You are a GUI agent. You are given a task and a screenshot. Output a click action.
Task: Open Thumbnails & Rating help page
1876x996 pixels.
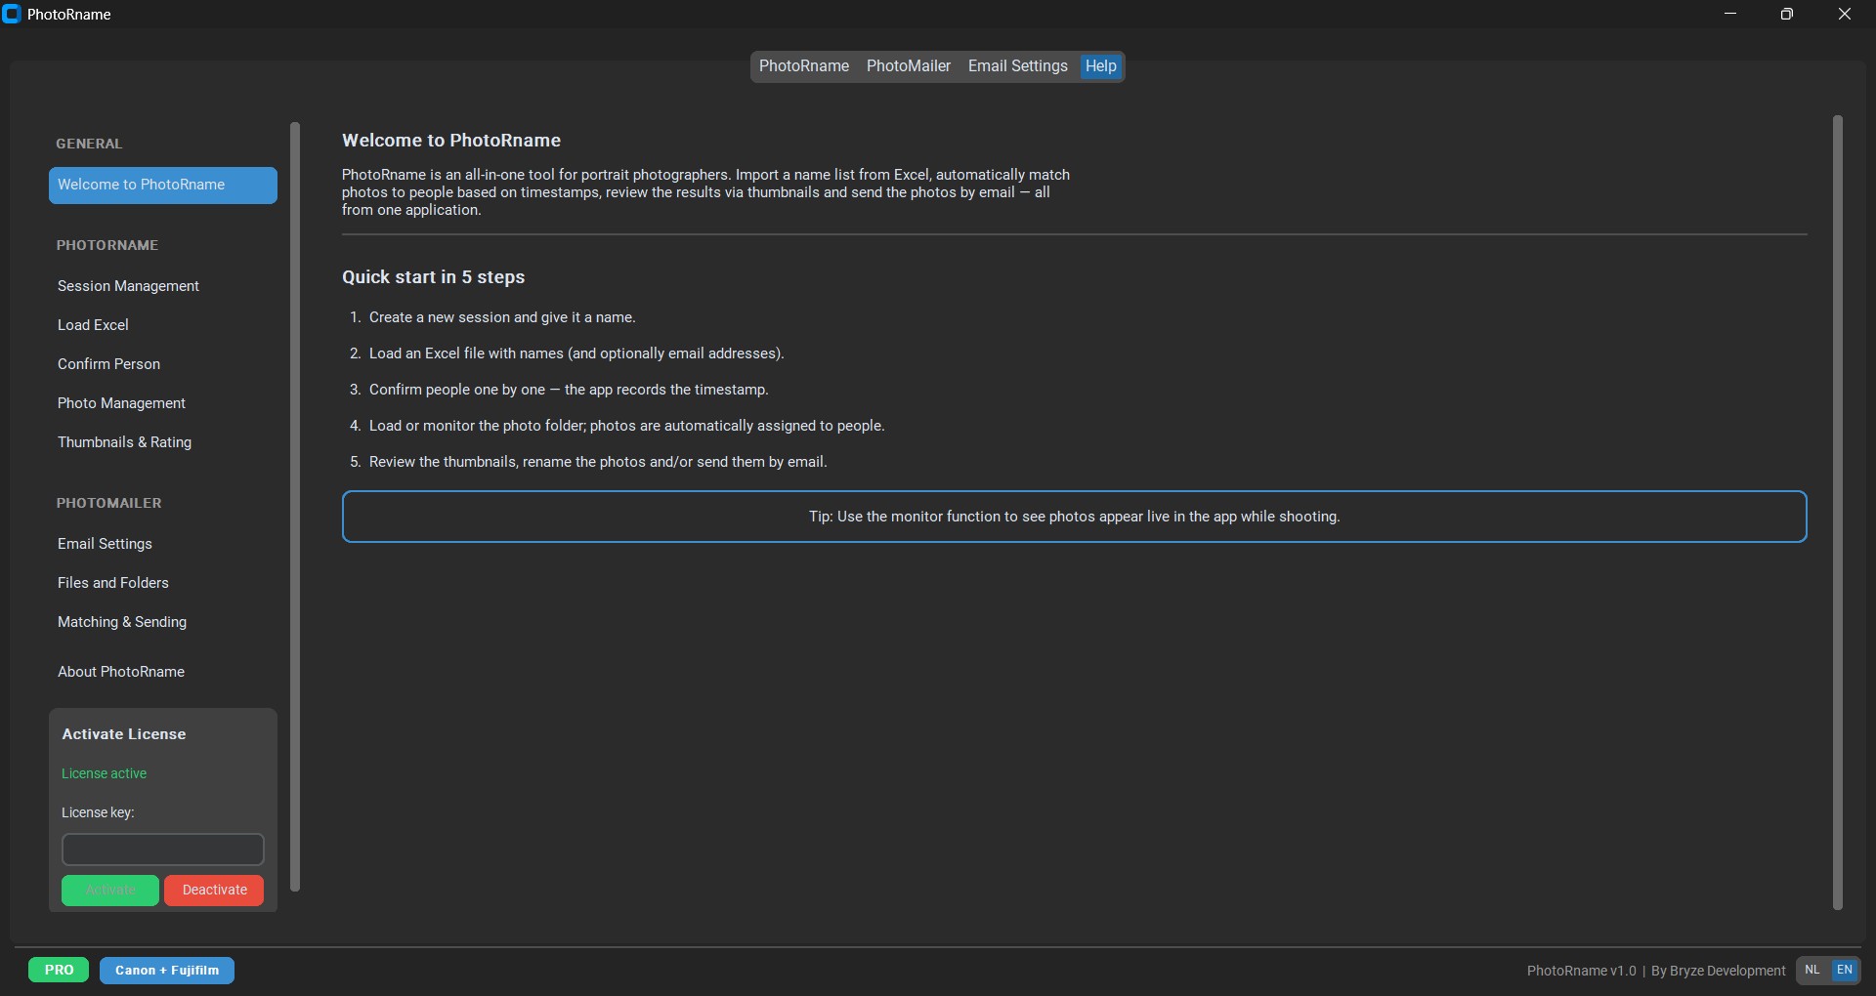pos(124,442)
